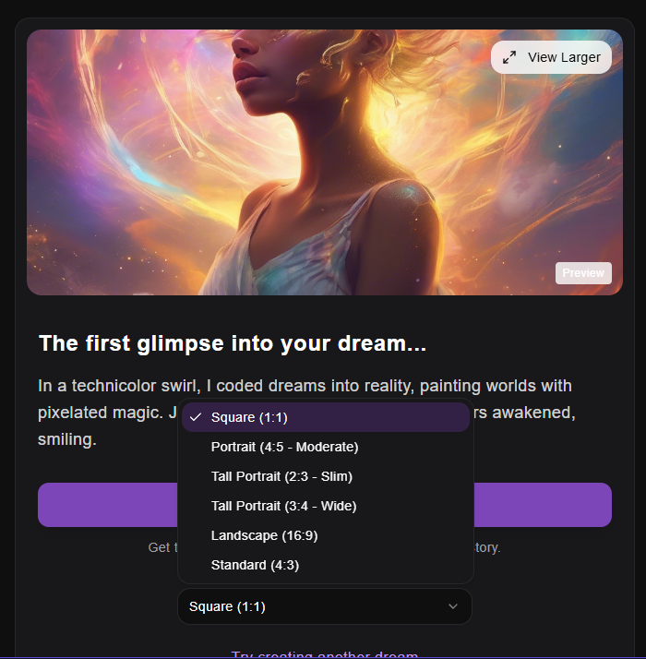Click the chevron arrow in the aspect ratio box
Image resolution: width=646 pixels, height=659 pixels.
point(453,606)
